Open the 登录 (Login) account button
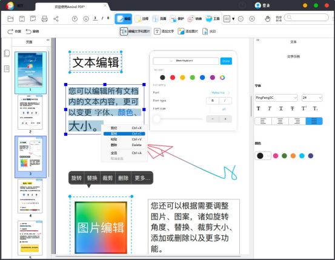Viewport: 335px width, 260px height. click(x=262, y=5)
